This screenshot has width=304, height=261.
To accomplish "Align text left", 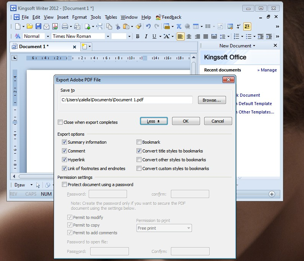I will pos(180,36).
